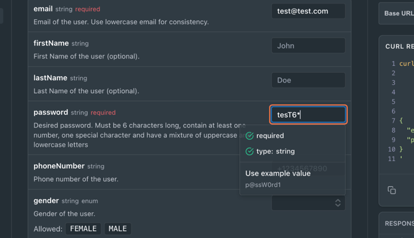Click the required tag next to password

click(103, 113)
